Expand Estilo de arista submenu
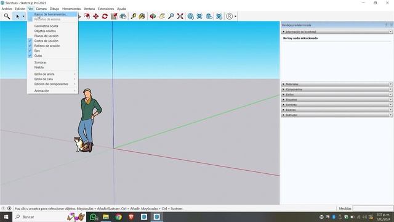394x222 pixels. click(x=52, y=74)
